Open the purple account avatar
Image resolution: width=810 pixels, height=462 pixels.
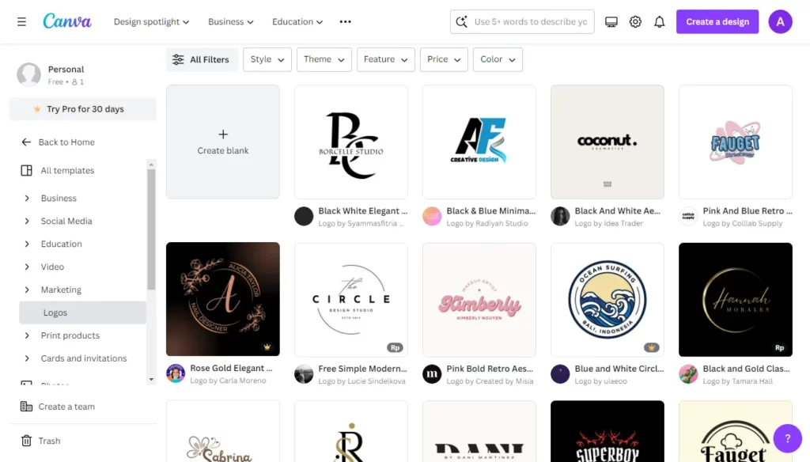(780, 22)
